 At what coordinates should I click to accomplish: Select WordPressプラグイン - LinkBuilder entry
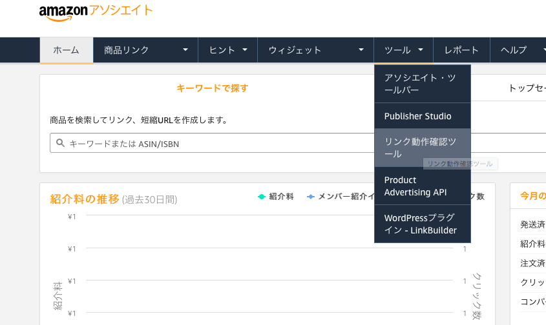click(423, 224)
